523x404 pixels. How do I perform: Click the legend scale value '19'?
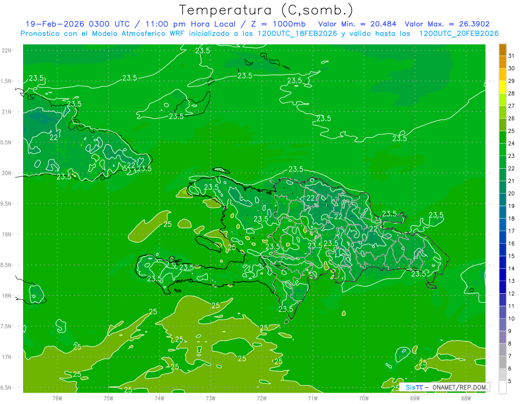click(x=512, y=206)
